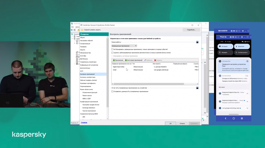265x148 pixels.
Task: Click Pixel 4a window fullscreen icon
Action: click(x=238, y=37)
